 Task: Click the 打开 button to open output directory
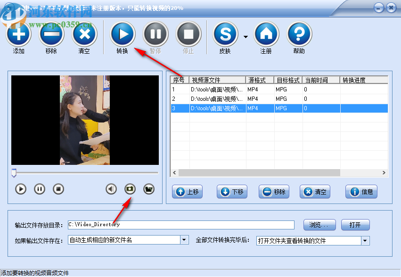355,225
